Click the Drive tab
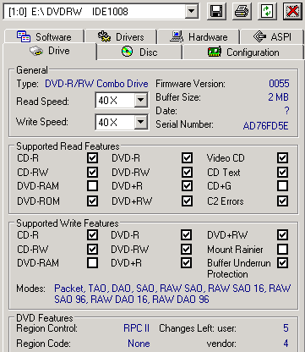This screenshot has height=352, width=305. coord(50,51)
